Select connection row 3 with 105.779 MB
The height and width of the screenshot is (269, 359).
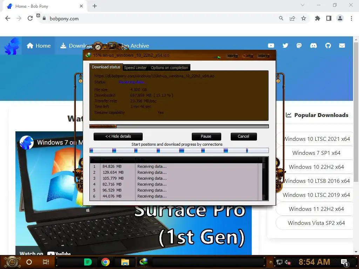coord(176,178)
